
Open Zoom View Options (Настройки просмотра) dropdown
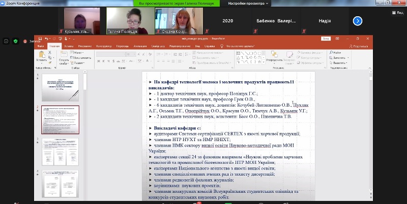coord(248,4)
